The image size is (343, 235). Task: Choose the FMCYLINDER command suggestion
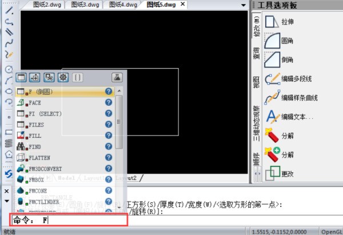click(65, 201)
